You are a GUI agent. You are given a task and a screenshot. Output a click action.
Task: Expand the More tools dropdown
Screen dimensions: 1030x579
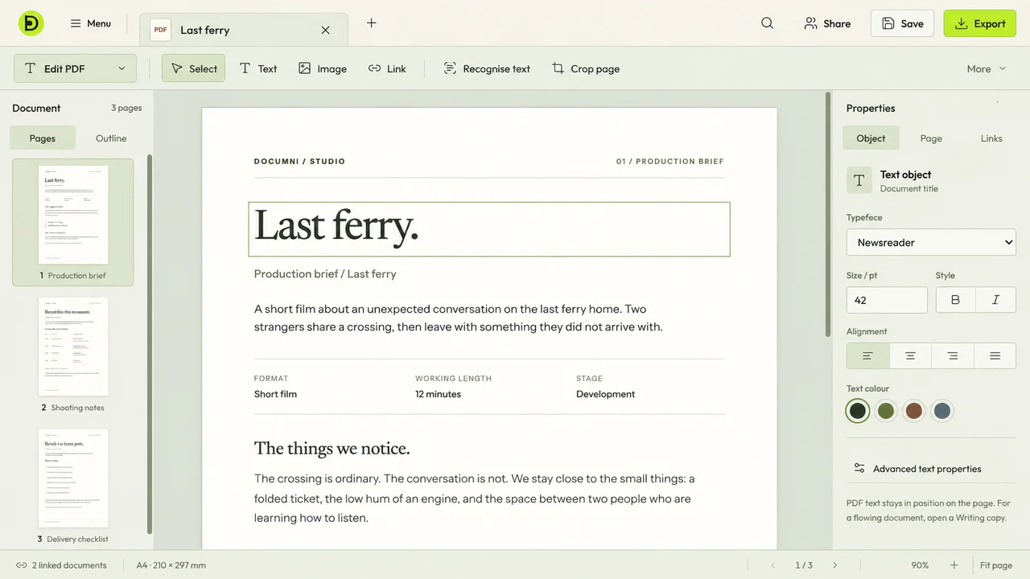(987, 68)
